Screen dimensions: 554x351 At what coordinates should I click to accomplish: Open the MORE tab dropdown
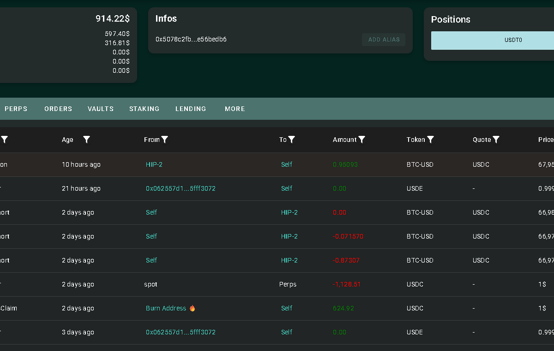[x=235, y=109]
